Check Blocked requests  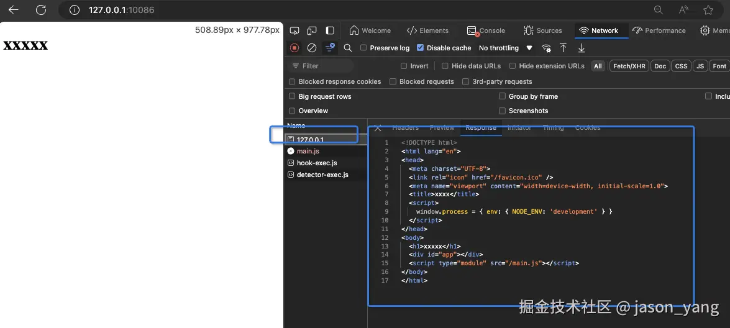click(393, 81)
